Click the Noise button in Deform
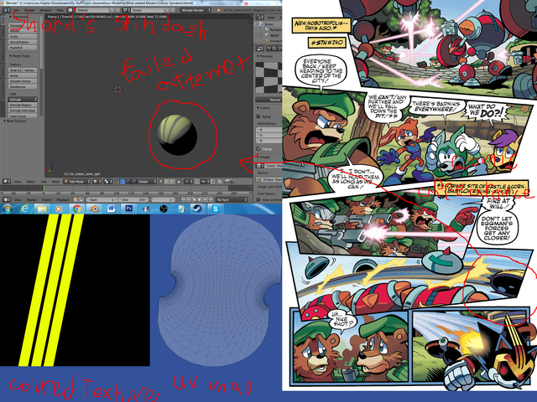 [23, 75]
